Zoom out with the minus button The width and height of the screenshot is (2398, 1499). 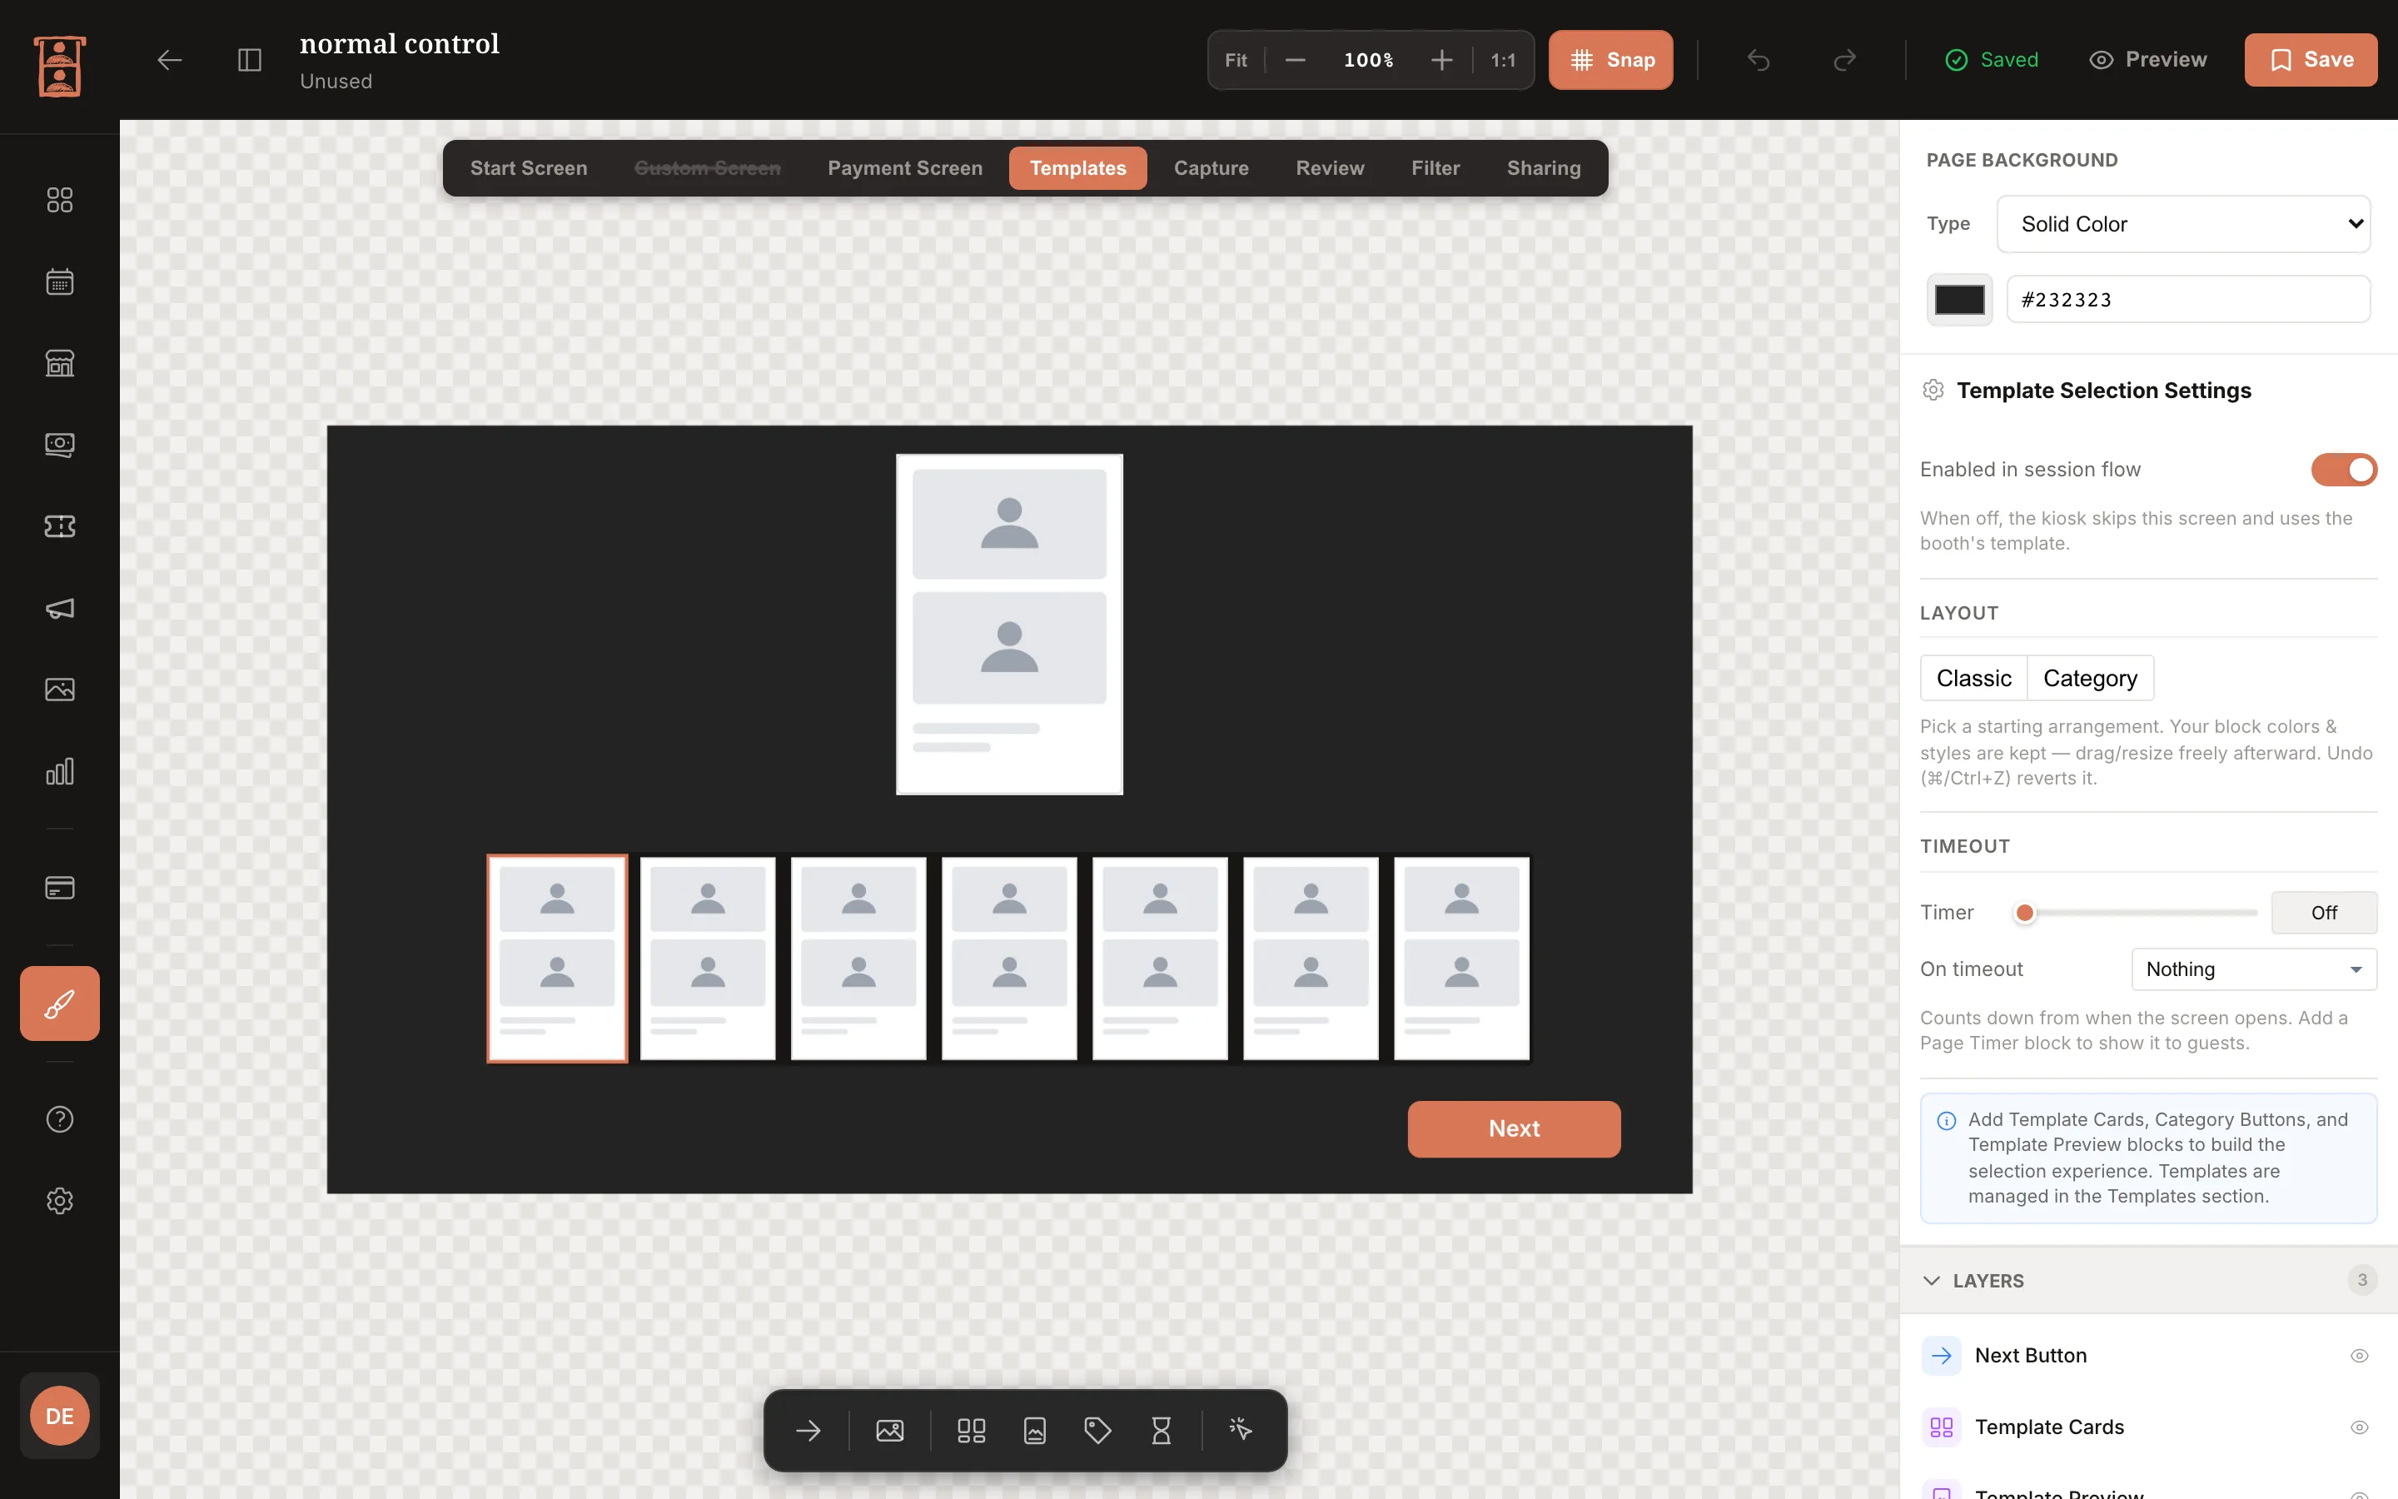tap(1295, 61)
